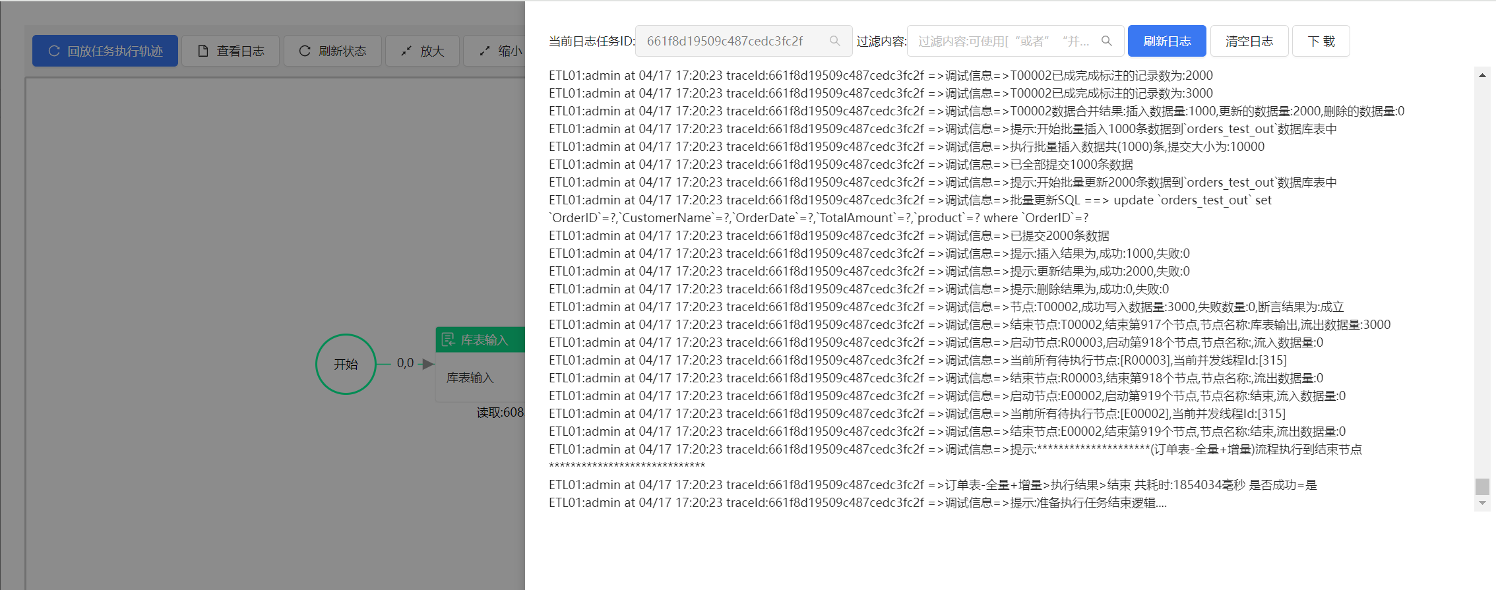Image resolution: width=1496 pixels, height=590 pixels.
Task: Click the document icon on 查看日志
Action: coord(203,51)
